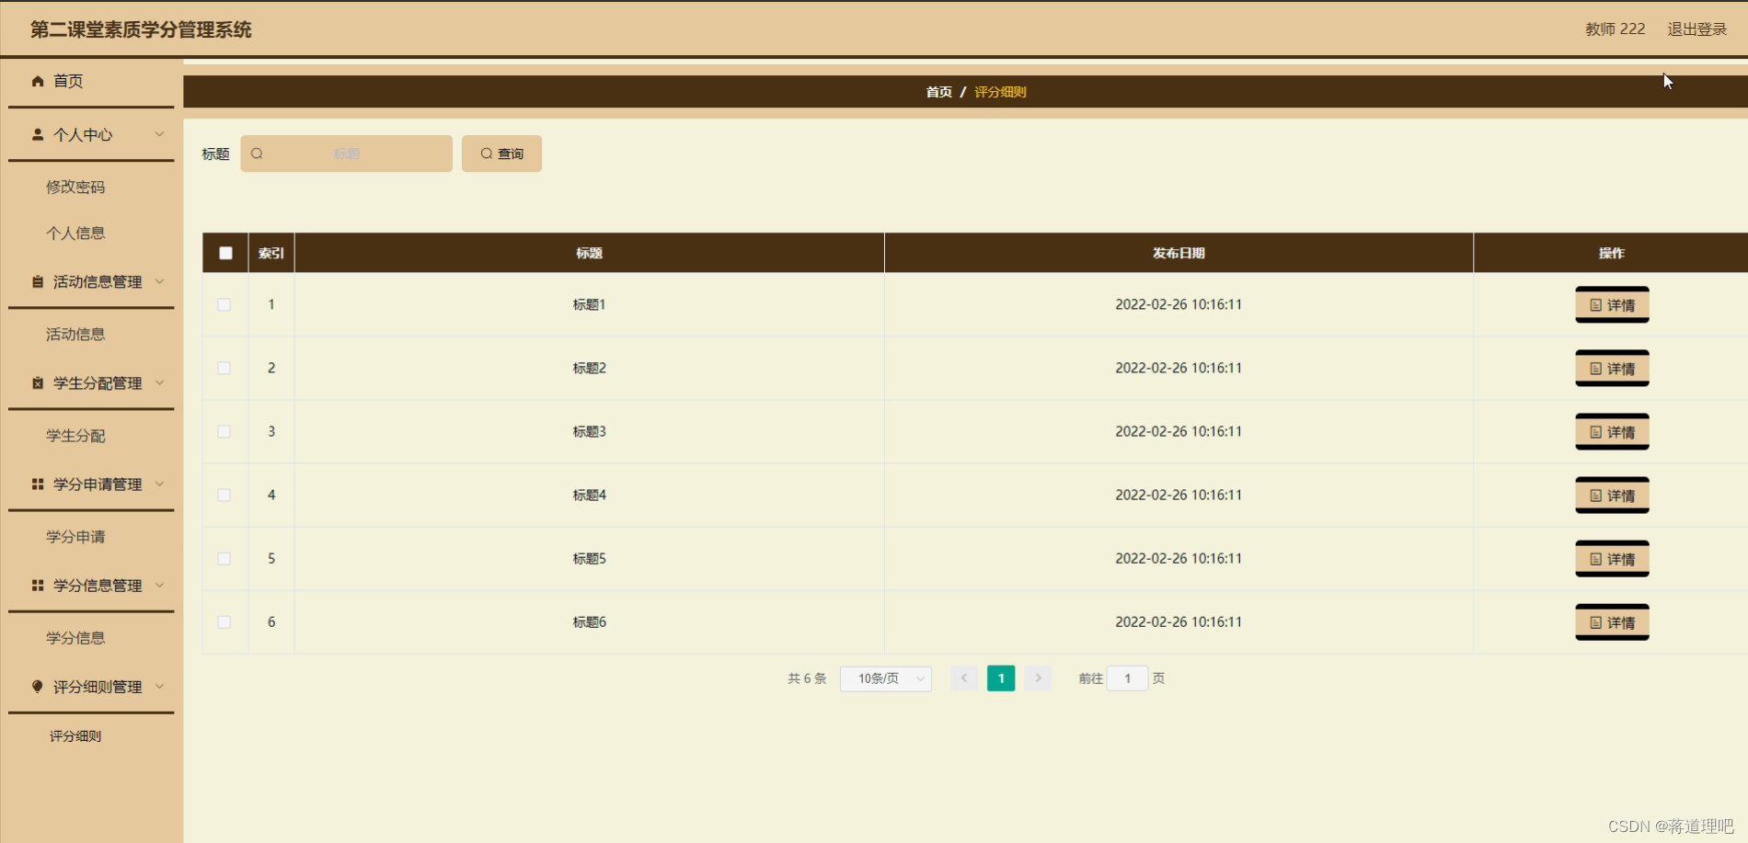Click the home icon beside 首页

37,81
